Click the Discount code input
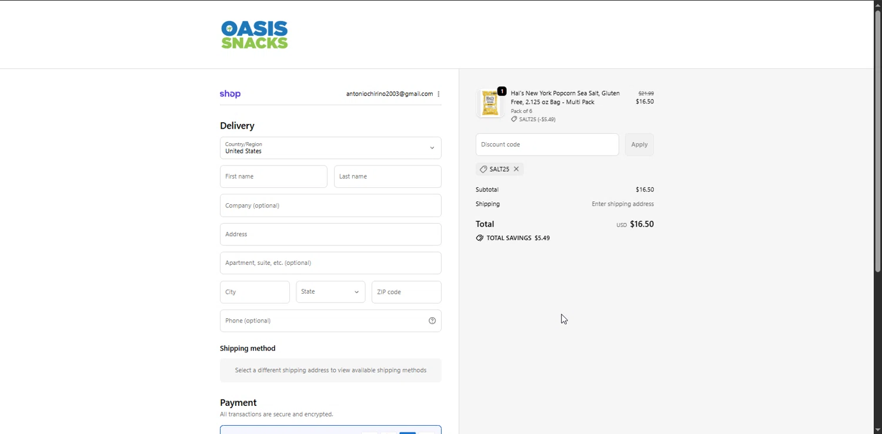The height and width of the screenshot is (434, 882). point(547,144)
